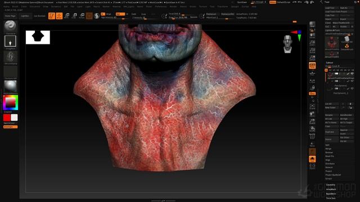This screenshot has height=202, width=360.
Task: Open the material sphere selector
Action: (x=10, y=86)
